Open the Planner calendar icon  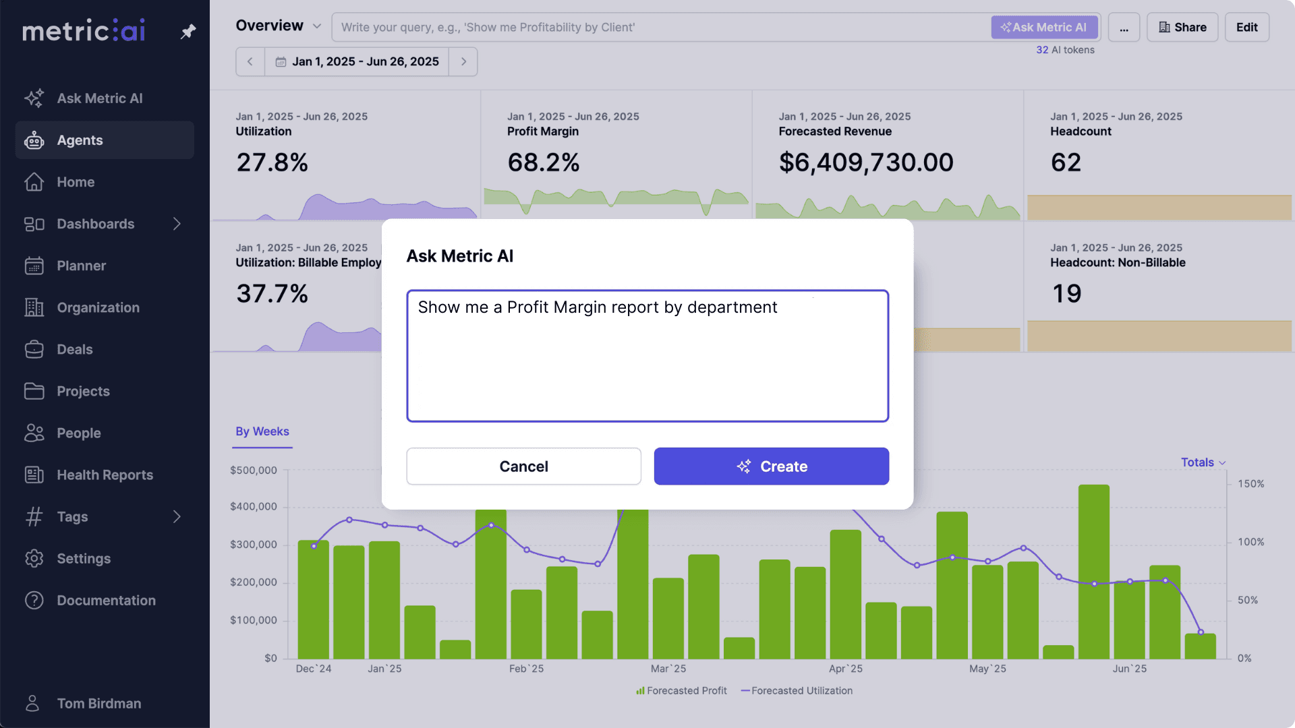click(x=34, y=266)
